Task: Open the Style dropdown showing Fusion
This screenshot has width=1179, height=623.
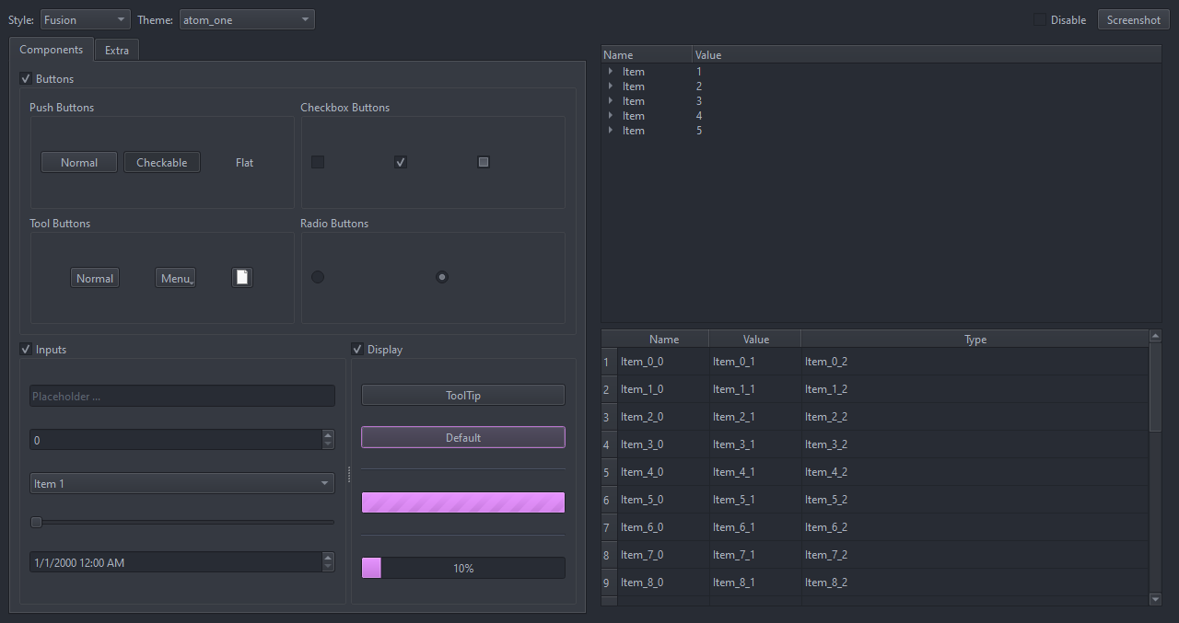Action: 85,20
